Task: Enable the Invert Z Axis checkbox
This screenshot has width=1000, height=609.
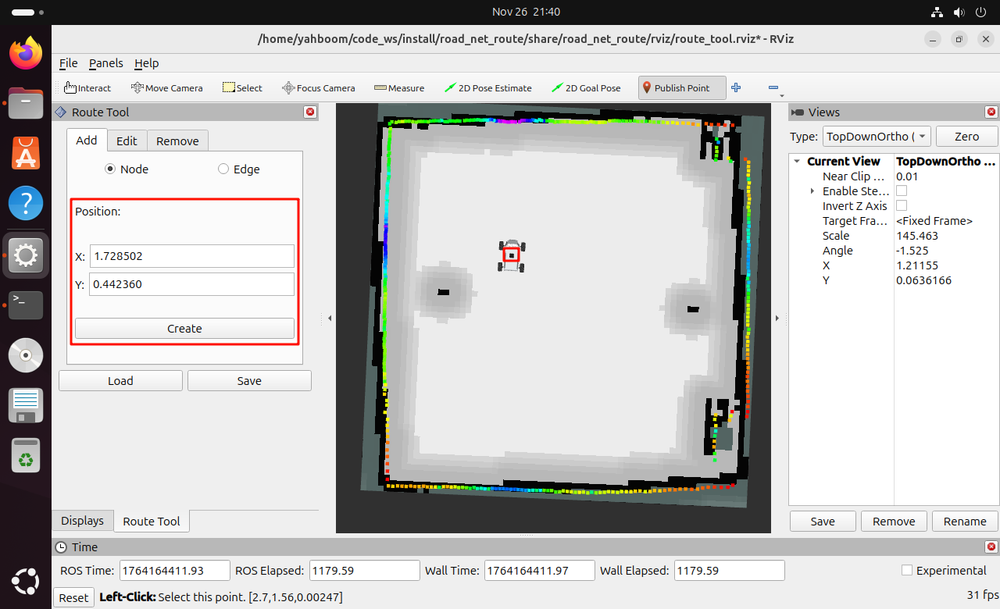Action: point(902,206)
